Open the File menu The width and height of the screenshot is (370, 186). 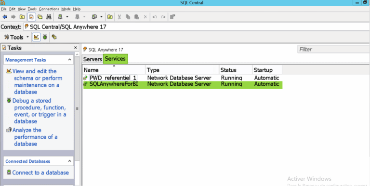[x=4, y=9]
